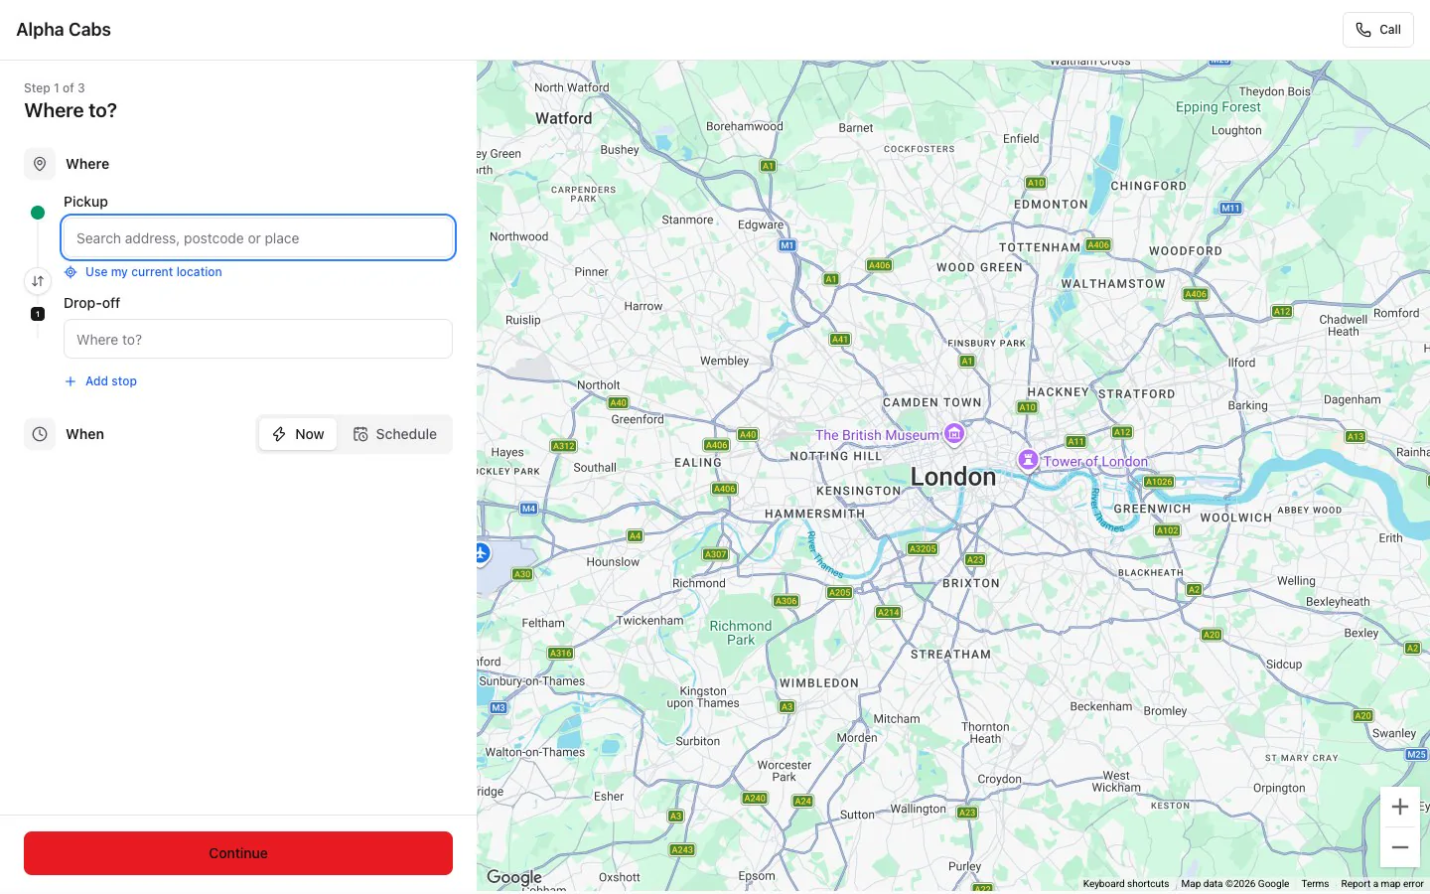The width and height of the screenshot is (1430, 894).
Task: Click the 'CAMDEN TOWN' map label
Action: coord(932,402)
